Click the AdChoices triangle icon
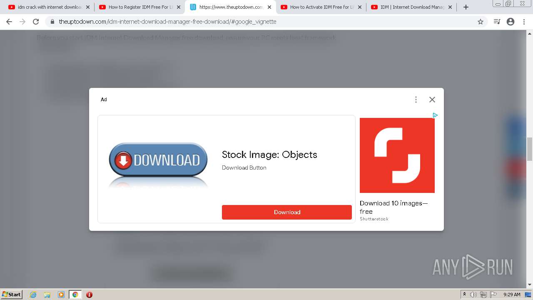Screen dimensions: 533x300 point(435,115)
